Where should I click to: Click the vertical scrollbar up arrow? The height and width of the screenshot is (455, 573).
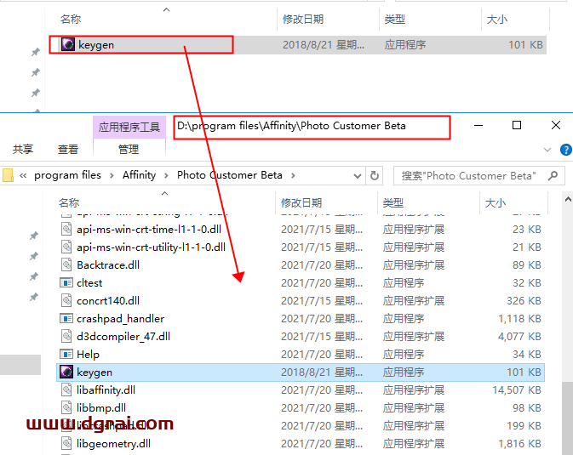(x=568, y=199)
